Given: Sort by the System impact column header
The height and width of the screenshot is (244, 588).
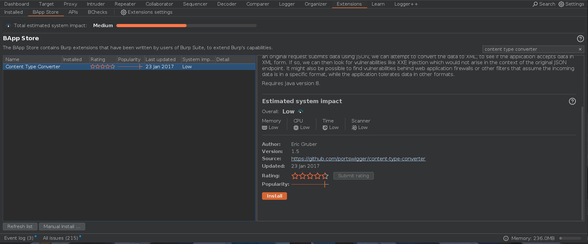Looking at the screenshot, I should [x=198, y=60].
